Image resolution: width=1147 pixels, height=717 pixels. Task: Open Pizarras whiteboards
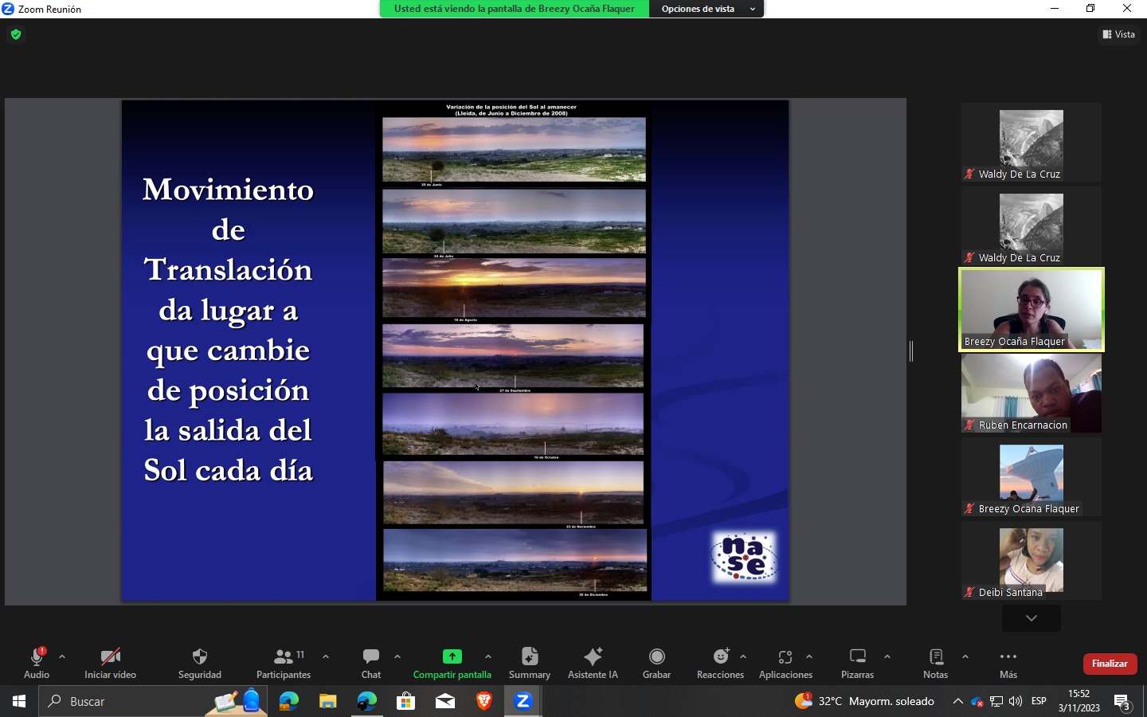pyautogui.click(x=858, y=663)
